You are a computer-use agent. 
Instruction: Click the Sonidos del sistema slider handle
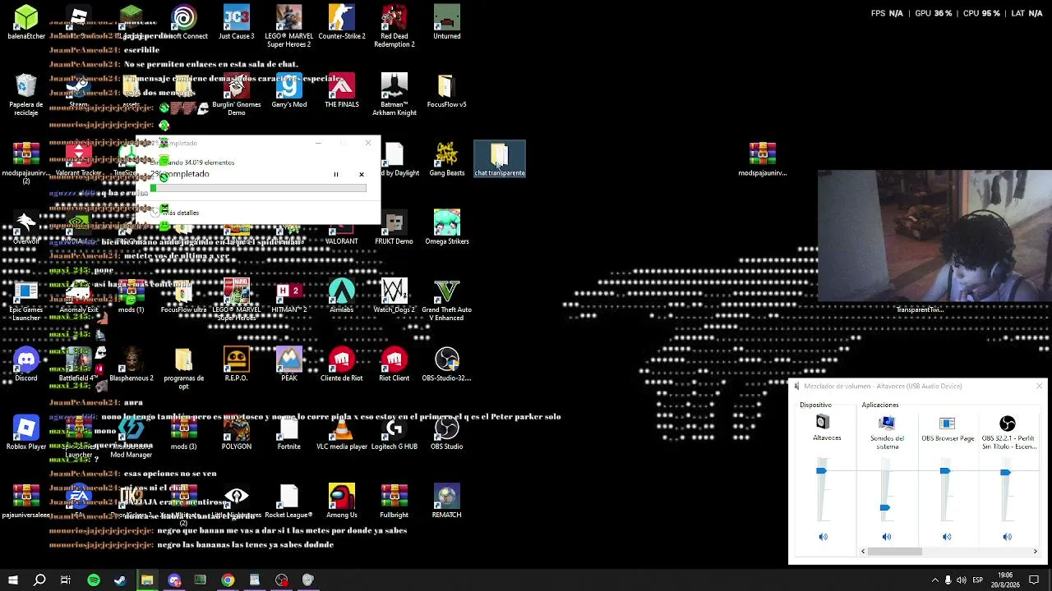(884, 508)
